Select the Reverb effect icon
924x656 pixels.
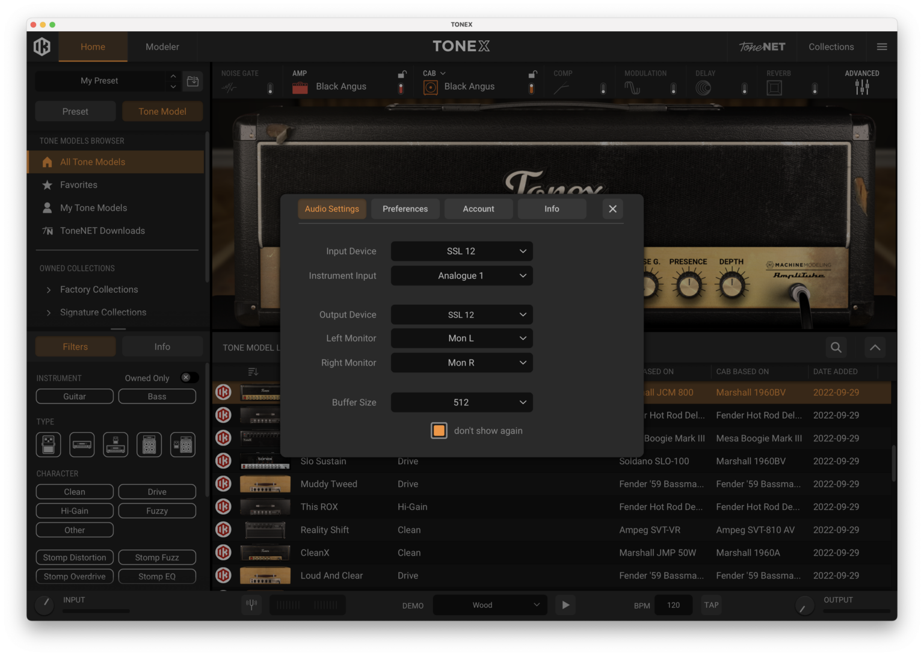pyautogui.click(x=774, y=87)
